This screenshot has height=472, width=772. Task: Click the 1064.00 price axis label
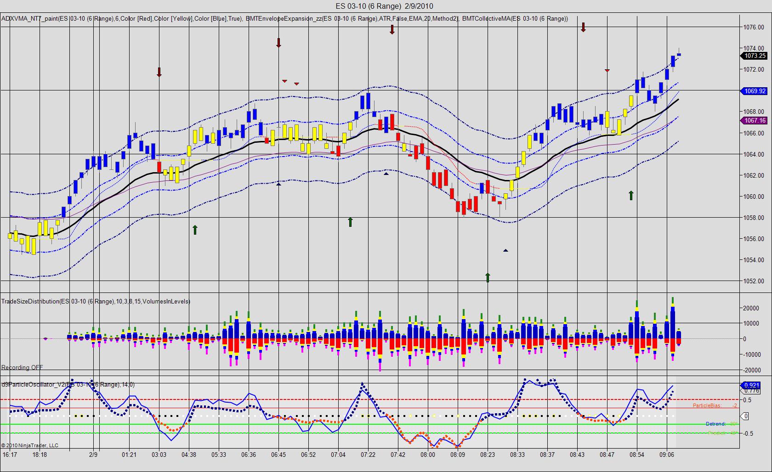pos(754,154)
